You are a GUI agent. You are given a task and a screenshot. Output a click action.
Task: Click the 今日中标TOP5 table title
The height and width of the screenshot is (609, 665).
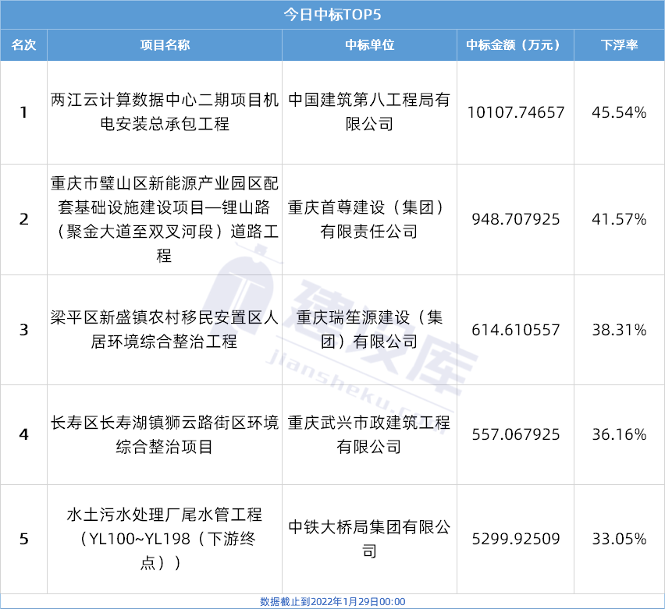pyautogui.click(x=332, y=14)
